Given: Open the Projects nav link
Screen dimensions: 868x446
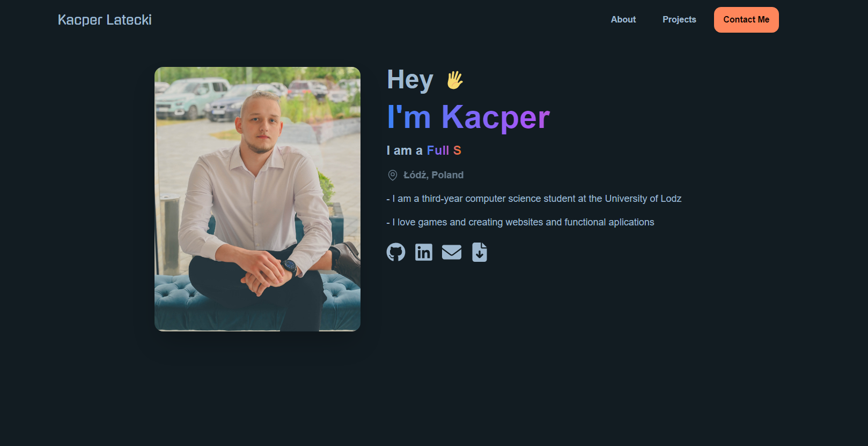Looking at the screenshot, I should (x=679, y=19).
